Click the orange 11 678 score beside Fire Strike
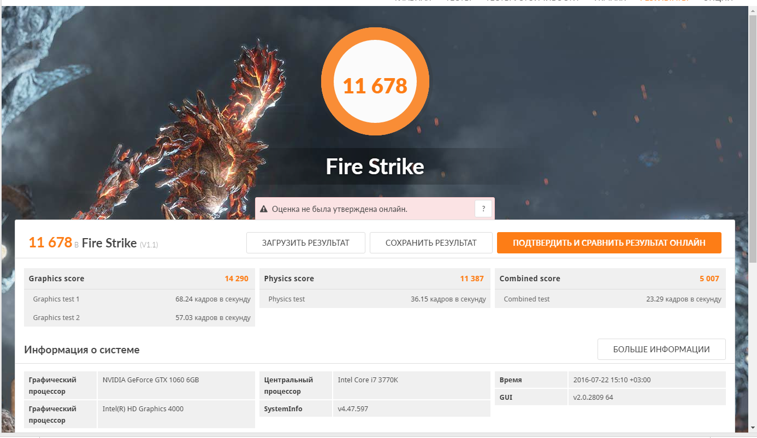Viewport: 757px width, 438px height. pos(50,242)
